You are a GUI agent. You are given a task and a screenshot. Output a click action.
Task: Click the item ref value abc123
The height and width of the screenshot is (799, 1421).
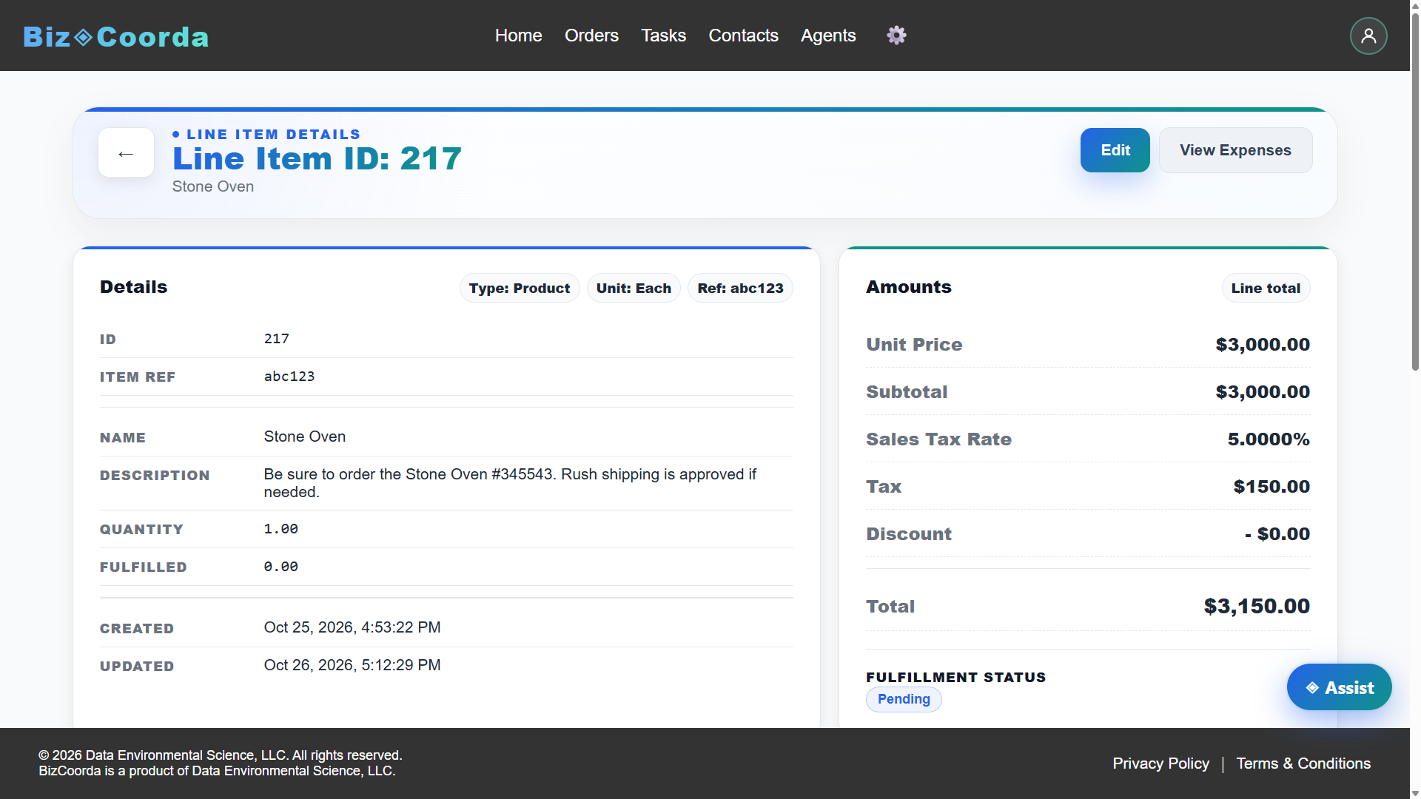(289, 377)
